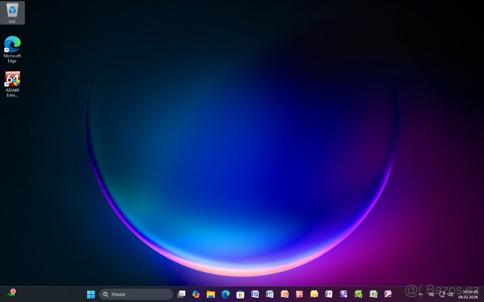Click the Hledat search box
Screen dimensions: 484x302
click(x=136, y=294)
